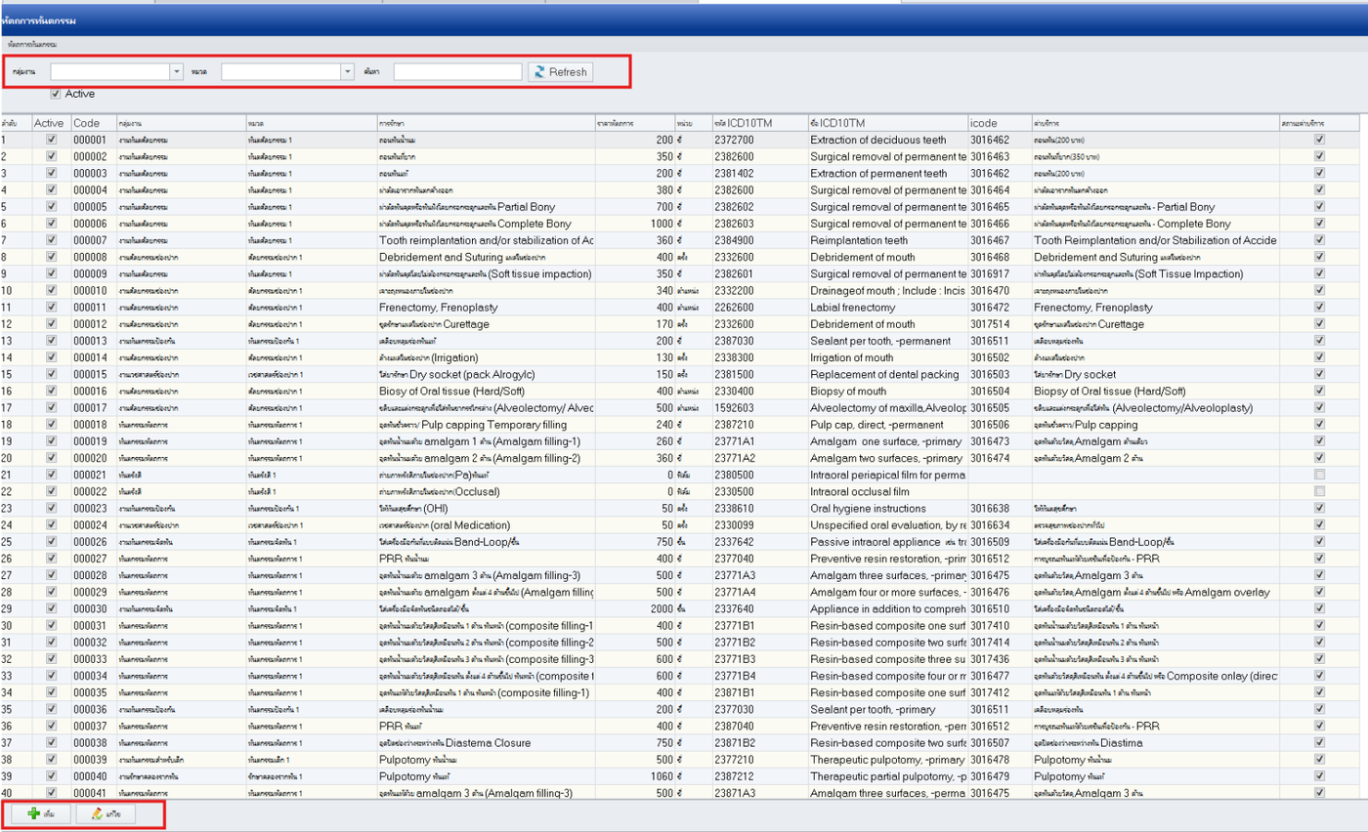
Task: Select code cell 000002
Action: [x=92, y=156]
